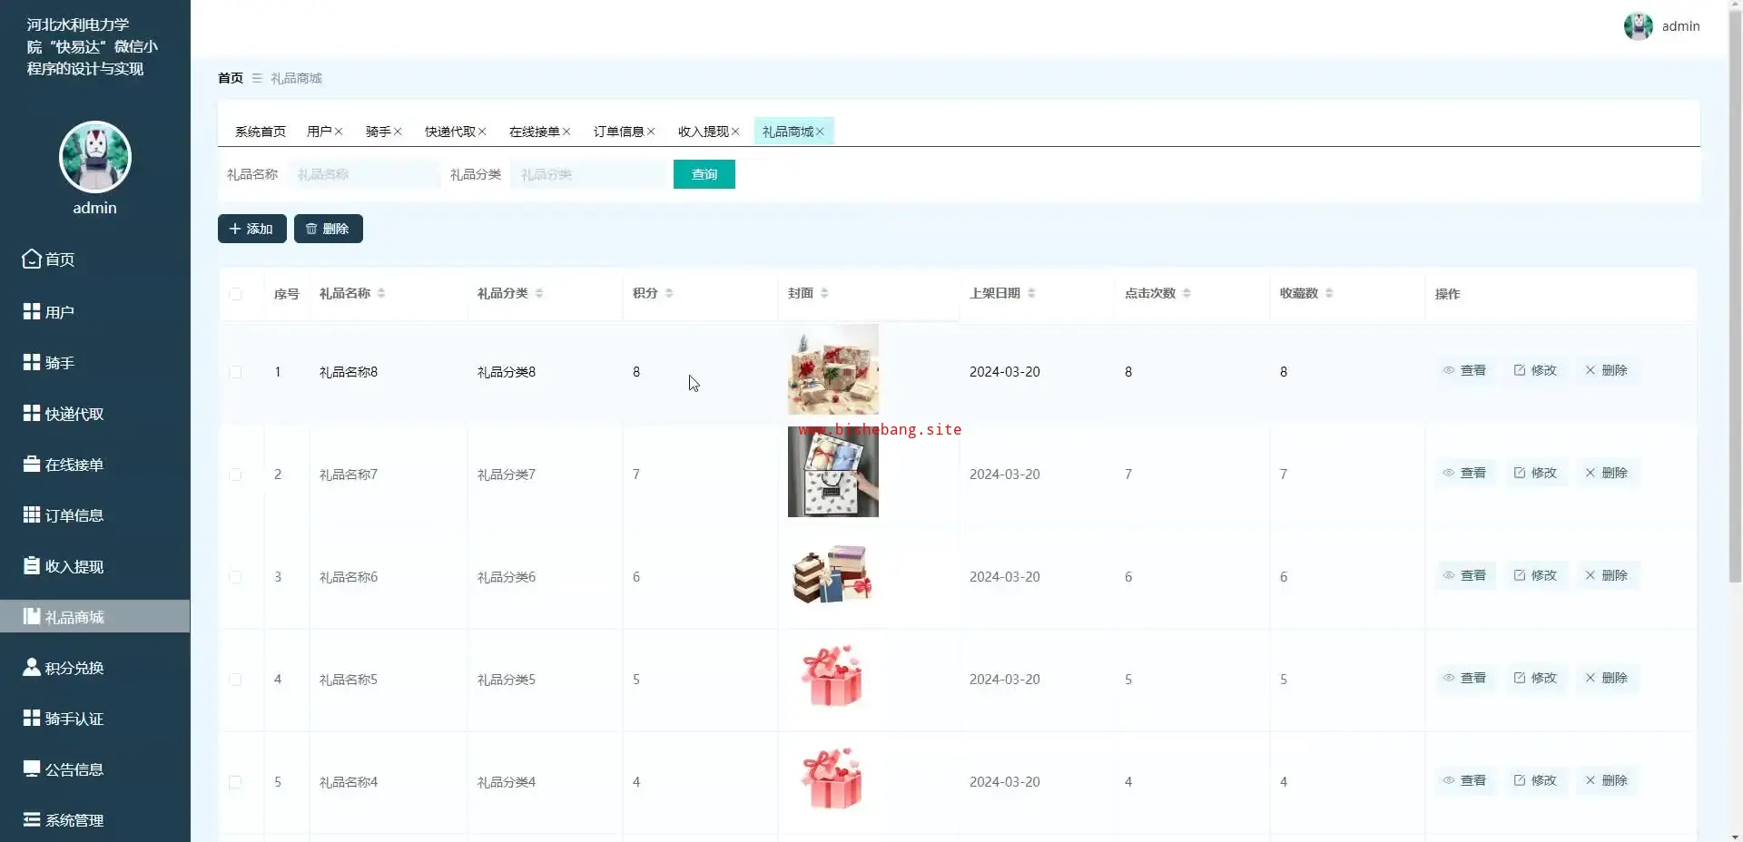Delete the 礼品名称8 row
1743x842 pixels.
point(1606,370)
